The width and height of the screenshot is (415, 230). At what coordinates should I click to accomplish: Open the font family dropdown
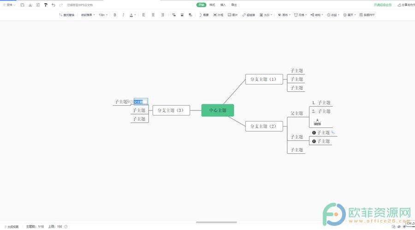coord(88,15)
